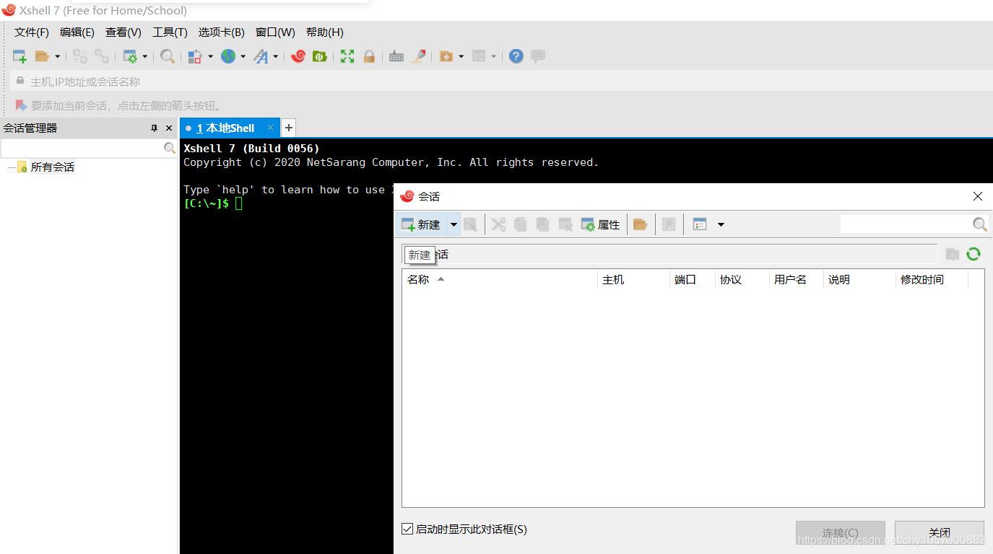Pin the 会话管理器 panel
The image size is (993, 554).
click(x=154, y=128)
